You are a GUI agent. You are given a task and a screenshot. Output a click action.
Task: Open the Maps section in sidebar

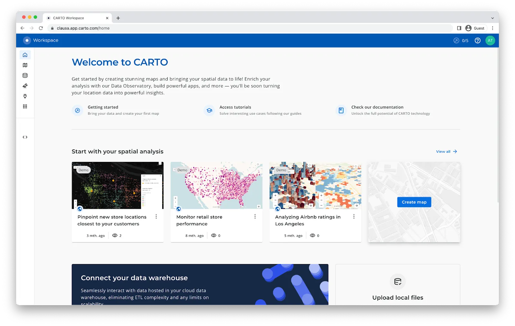pyautogui.click(x=25, y=65)
